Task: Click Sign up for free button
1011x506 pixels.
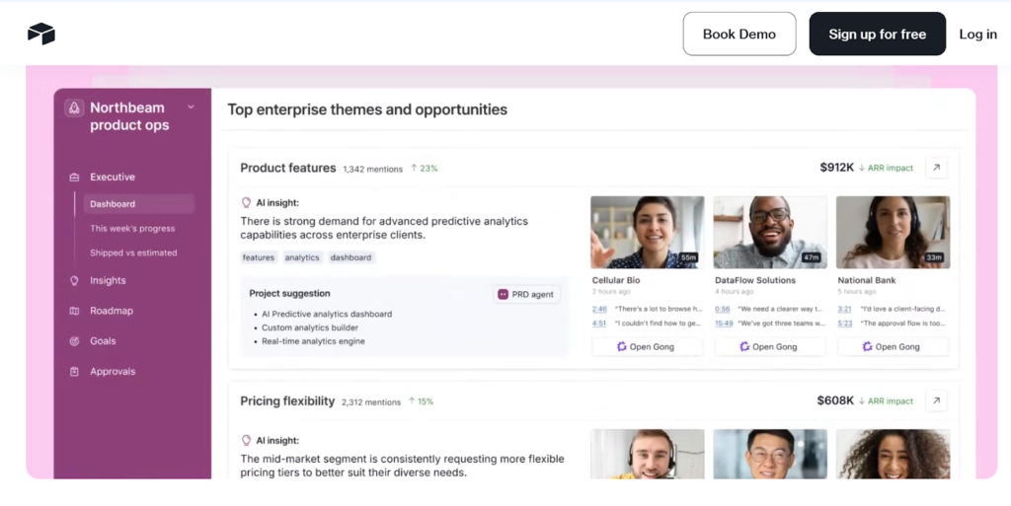Action: point(877,35)
